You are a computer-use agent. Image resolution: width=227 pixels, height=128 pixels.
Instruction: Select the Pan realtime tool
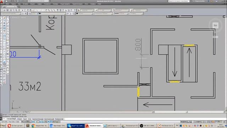[46, 10]
